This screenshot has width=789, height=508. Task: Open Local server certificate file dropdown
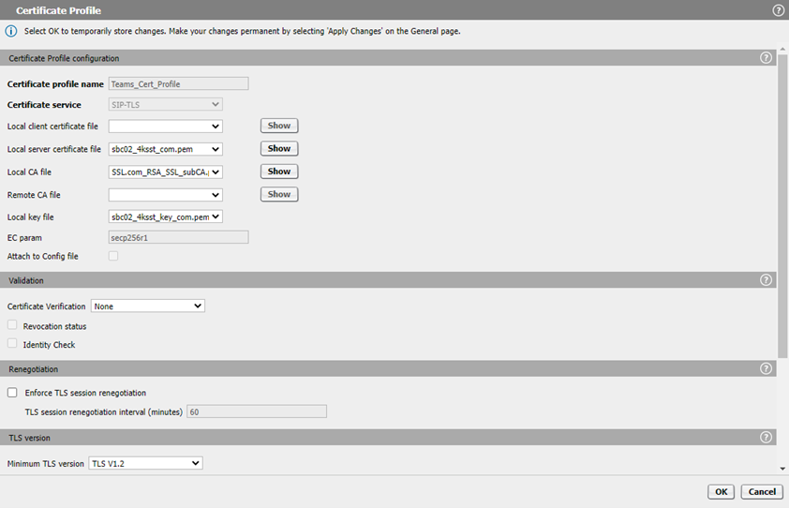(166, 149)
